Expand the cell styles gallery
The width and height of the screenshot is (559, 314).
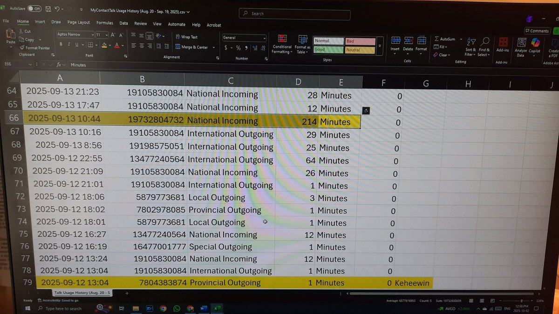pos(380,46)
